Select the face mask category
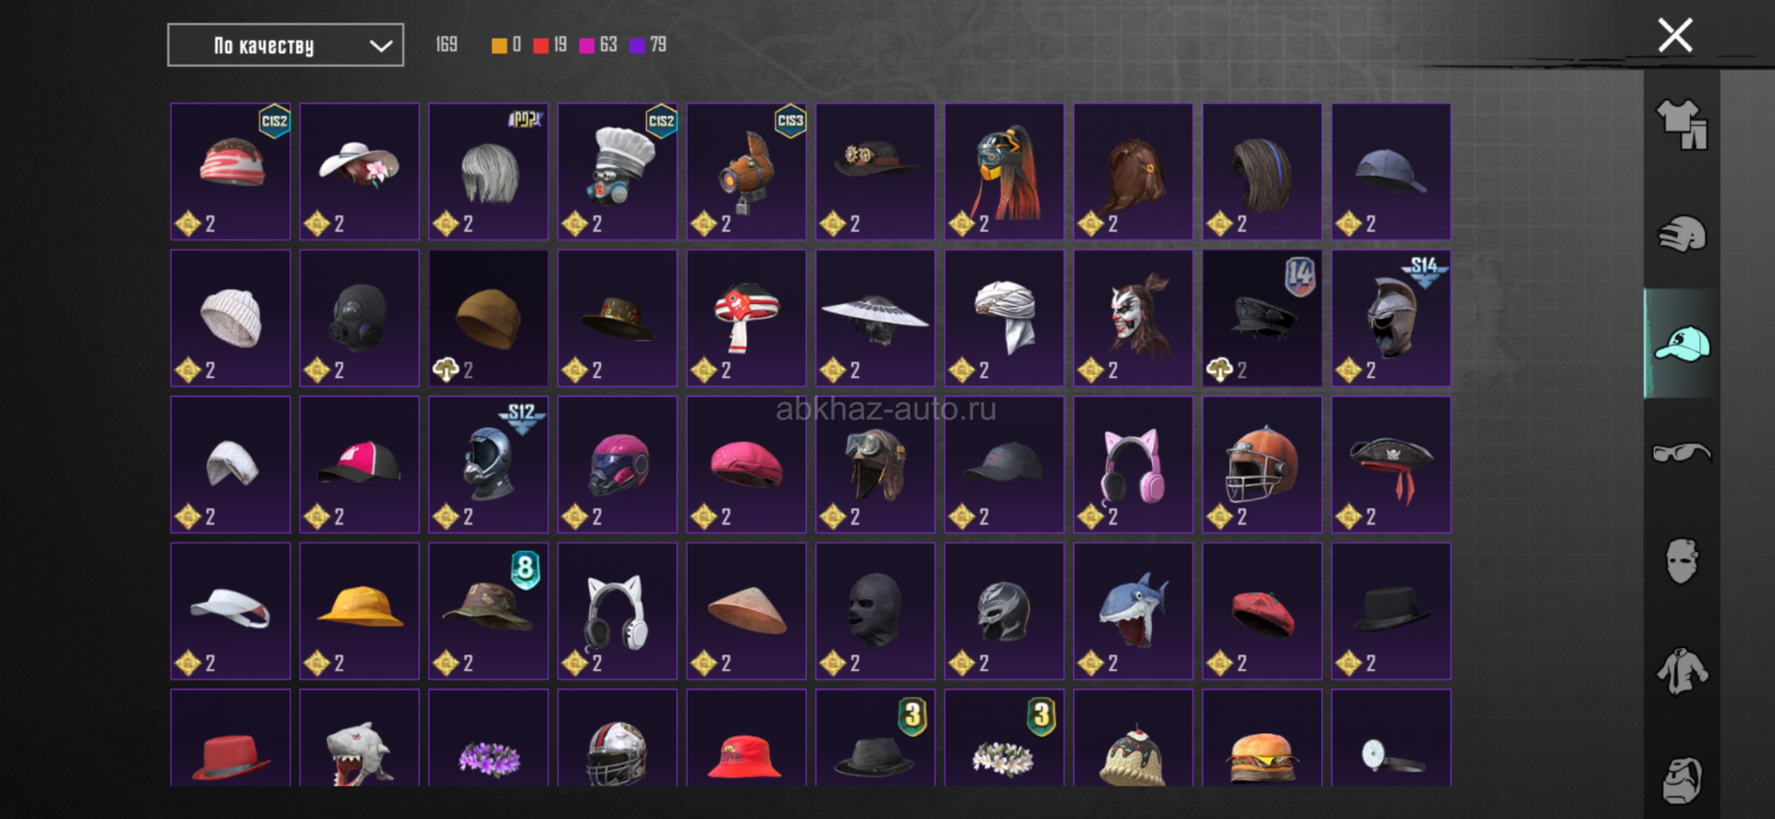The image size is (1775, 819). (1682, 561)
